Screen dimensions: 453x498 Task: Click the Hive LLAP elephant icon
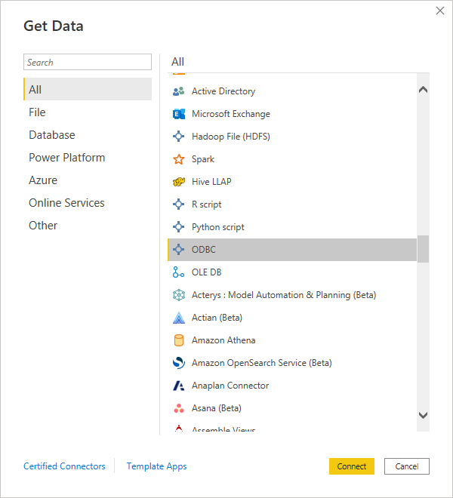[x=179, y=182]
